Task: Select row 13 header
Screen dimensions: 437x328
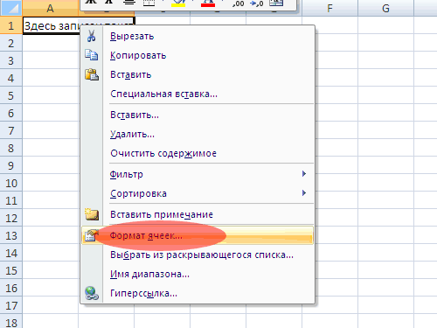Action: (x=11, y=235)
